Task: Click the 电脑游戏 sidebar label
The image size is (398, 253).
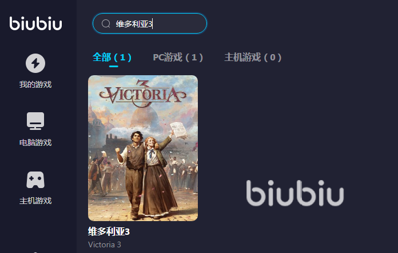Action: pyautogui.click(x=35, y=142)
